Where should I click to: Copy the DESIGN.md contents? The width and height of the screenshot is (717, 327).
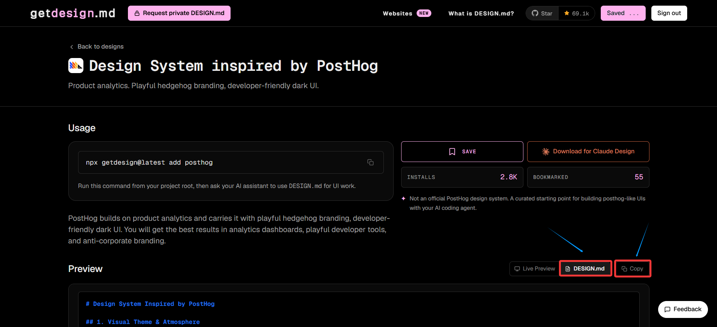pos(632,269)
